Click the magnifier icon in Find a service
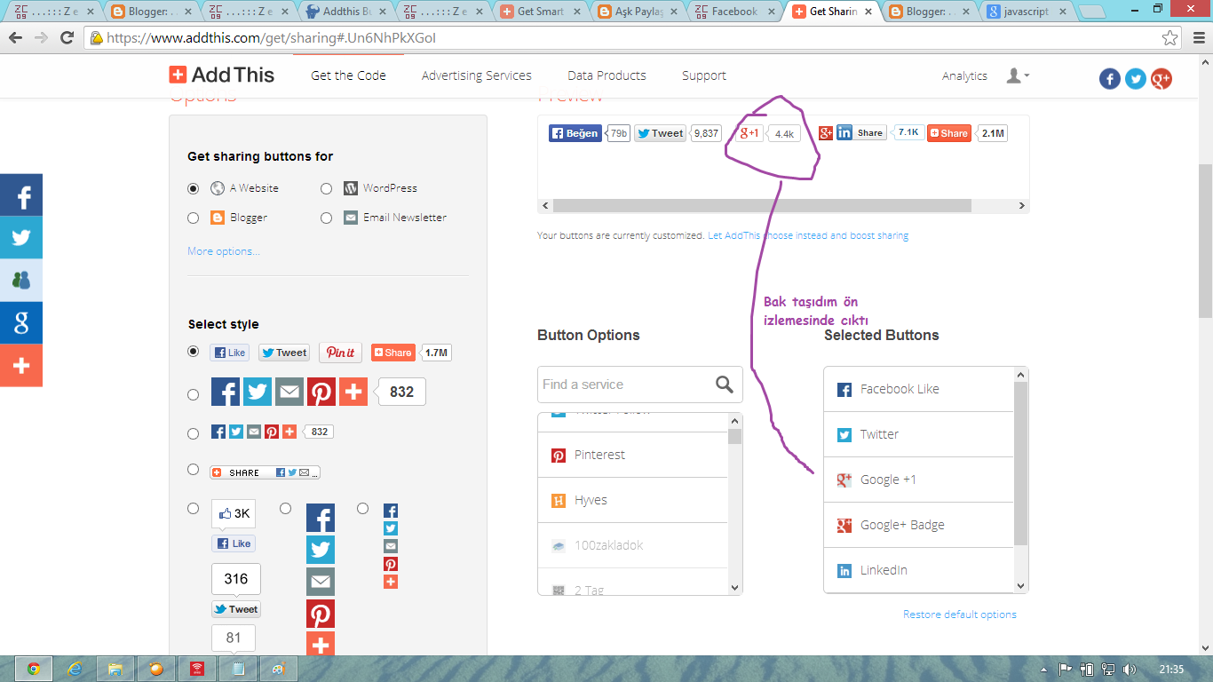Screen dimensions: 1213x682 click(x=725, y=384)
